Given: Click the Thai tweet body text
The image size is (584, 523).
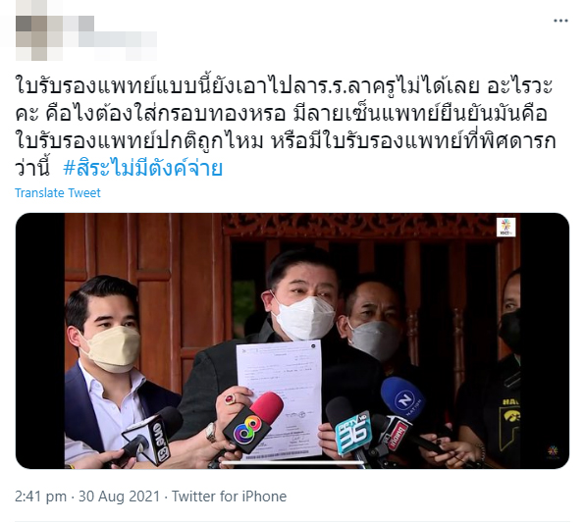Looking at the screenshot, I should tap(286, 127).
